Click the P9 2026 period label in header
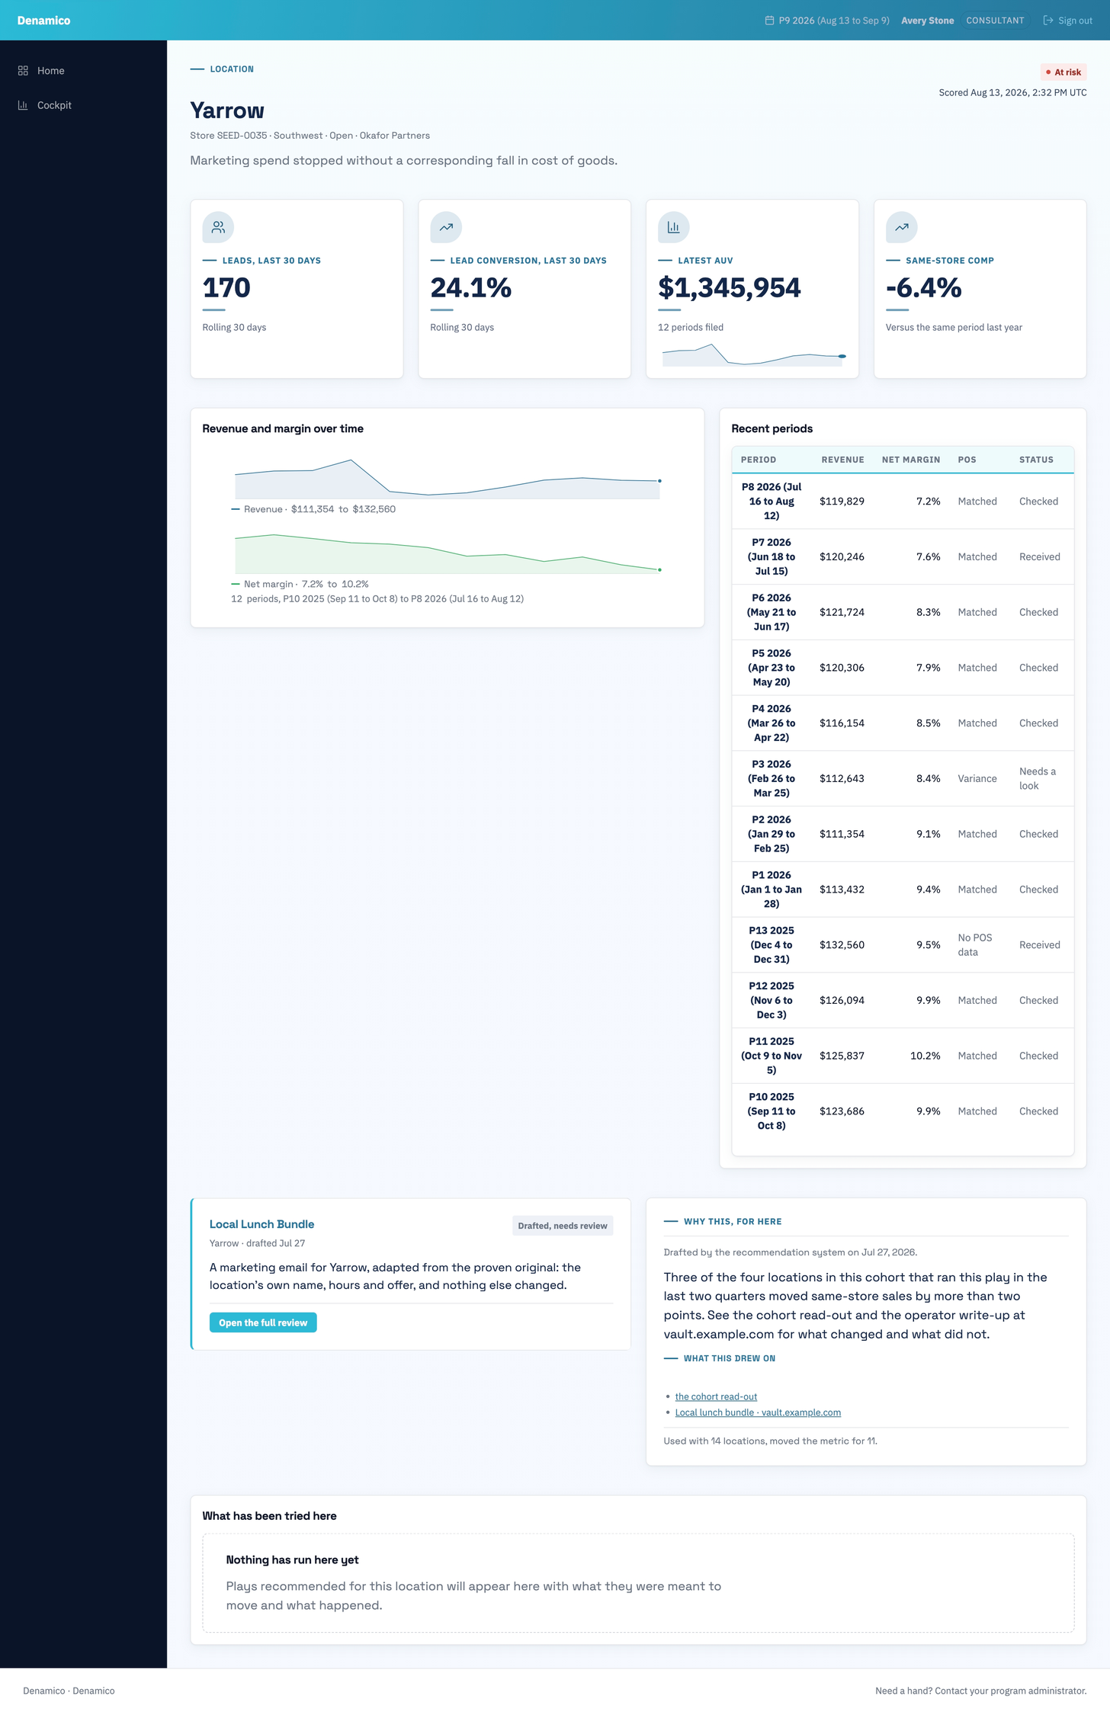Viewport: 1110px width, 1712px height. [x=834, y=21]
